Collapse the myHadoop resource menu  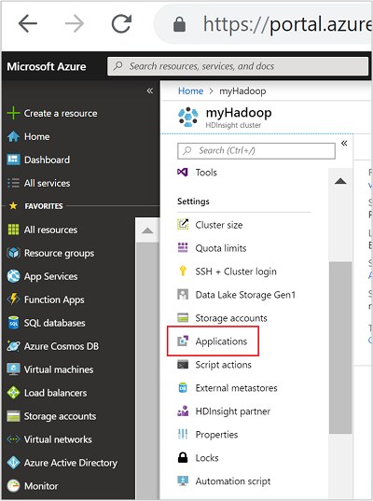(x=344, y=143)
